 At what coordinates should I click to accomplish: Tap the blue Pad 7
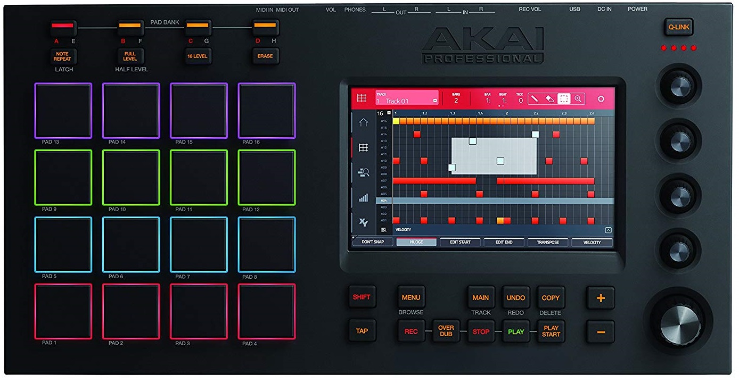199,245
